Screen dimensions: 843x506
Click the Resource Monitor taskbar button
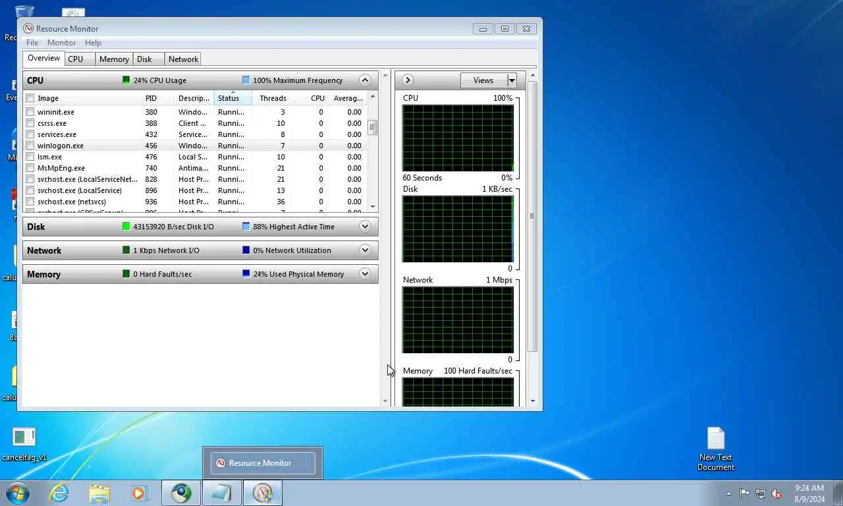click(x=262, y=493)
